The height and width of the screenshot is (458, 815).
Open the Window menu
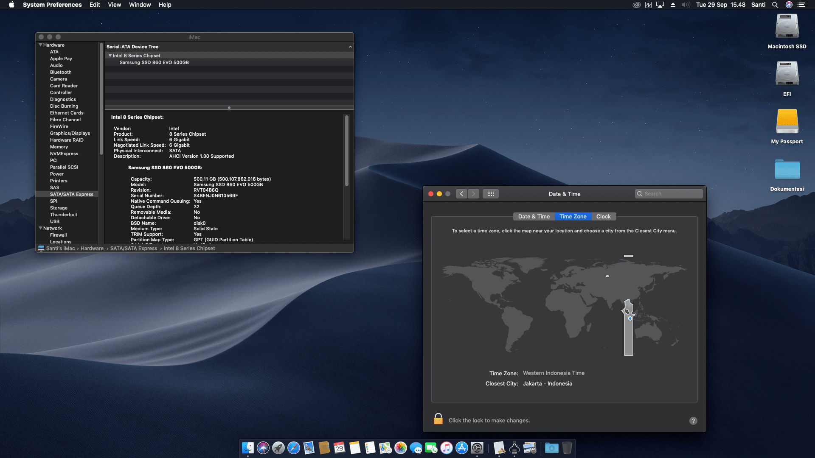coord(140,5)
